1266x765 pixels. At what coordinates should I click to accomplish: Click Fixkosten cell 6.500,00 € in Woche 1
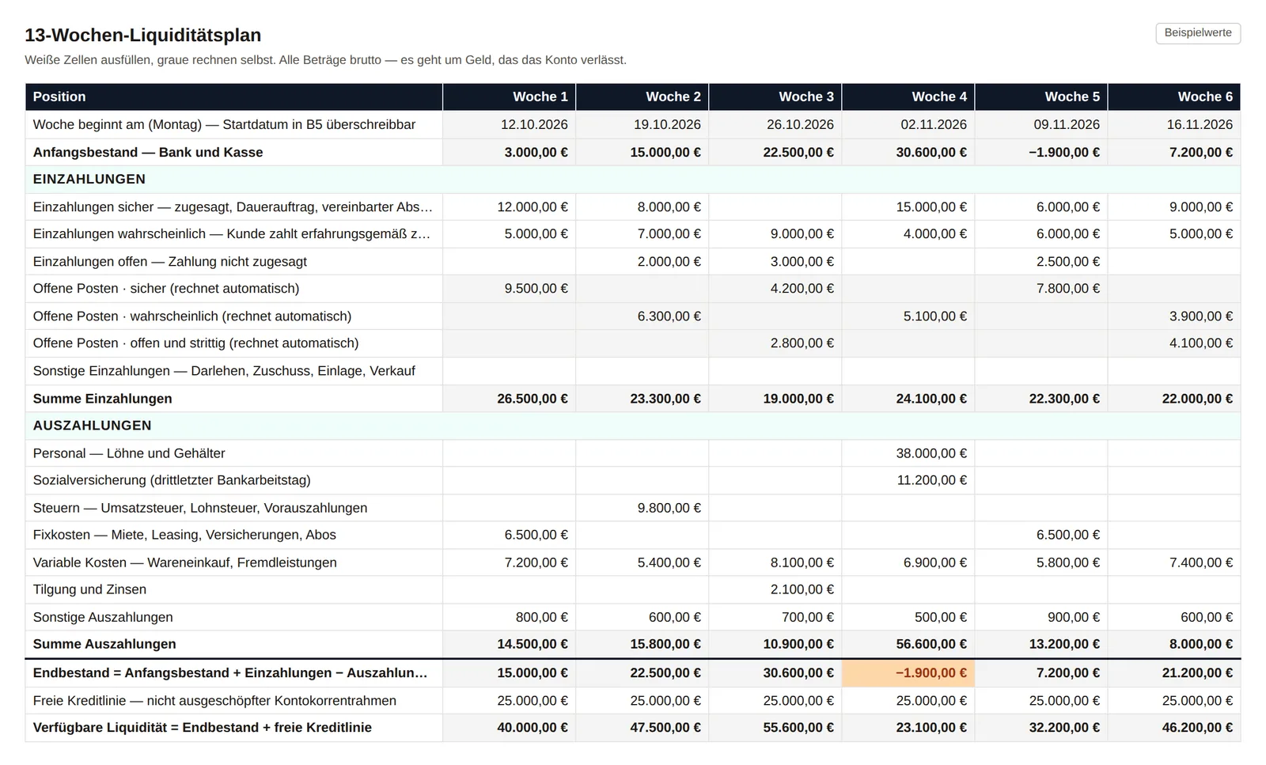[509, 535]
